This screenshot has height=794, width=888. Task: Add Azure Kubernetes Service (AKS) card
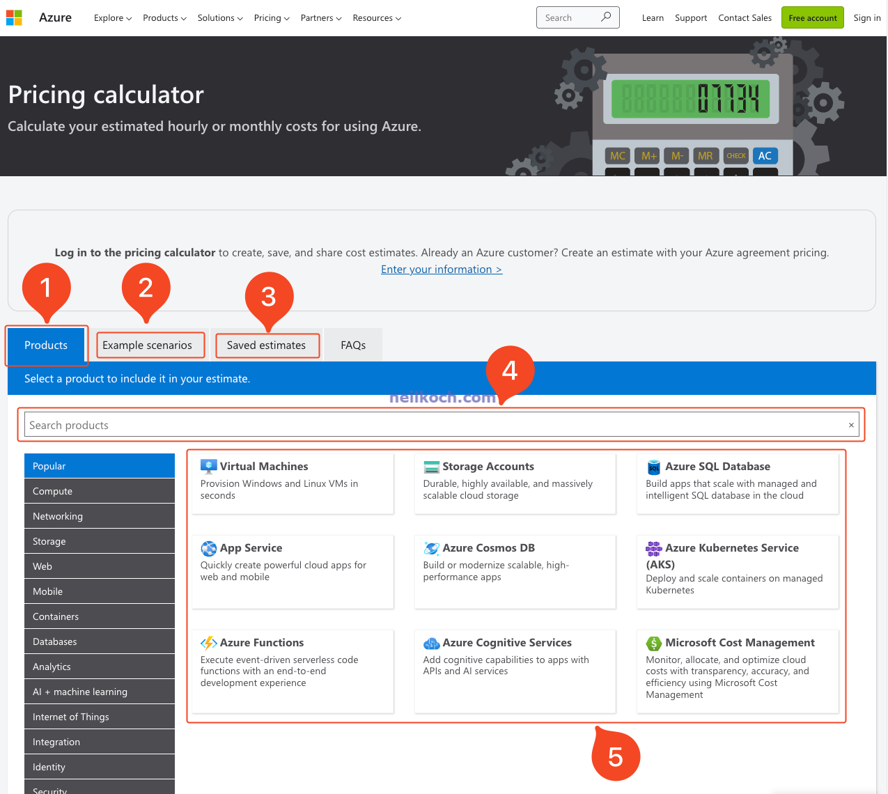click(x=738, y=572)
